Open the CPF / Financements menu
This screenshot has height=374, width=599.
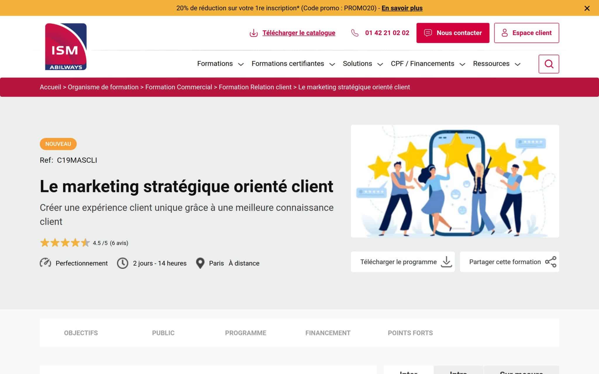(x=422, y=64)
